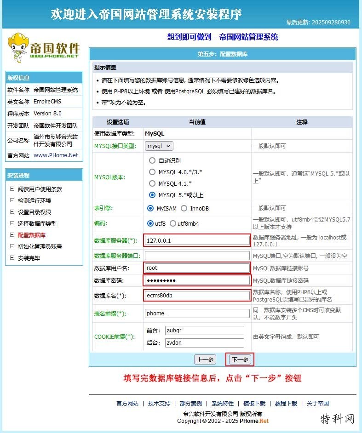
Task: Click the 选择数据库类型 step text
Action: [37, 224]
